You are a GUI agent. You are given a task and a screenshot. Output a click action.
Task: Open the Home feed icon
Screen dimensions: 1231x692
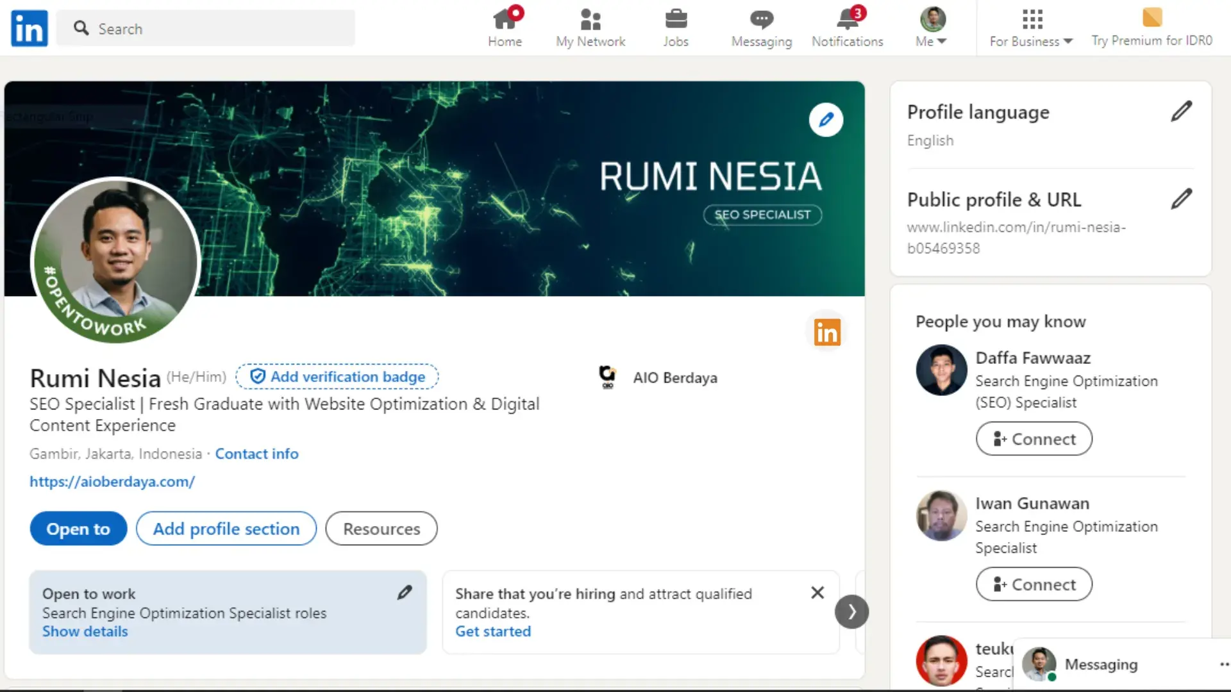click(x=505, y=28)
